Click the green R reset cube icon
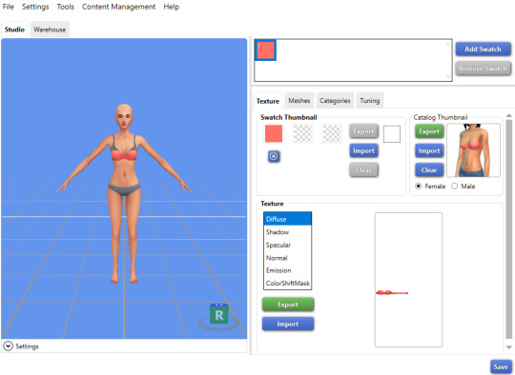 (x=218, y=314)
